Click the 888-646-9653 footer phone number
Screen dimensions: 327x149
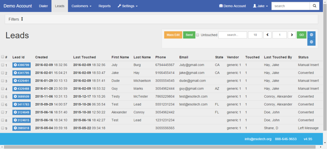click(x=286, y=139)
